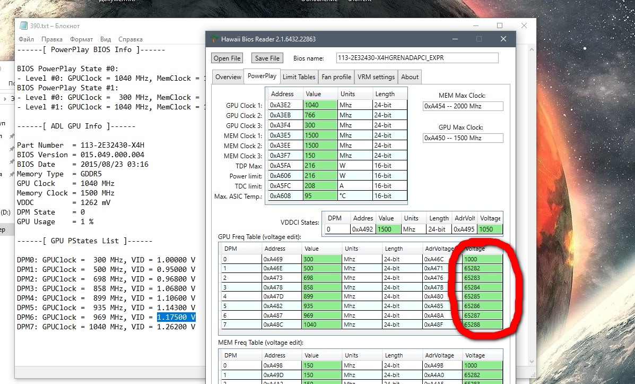This screenshot has width=635, height=384.
Task: Click Notepad scrollbar up arrow
Action: point(532,49)
